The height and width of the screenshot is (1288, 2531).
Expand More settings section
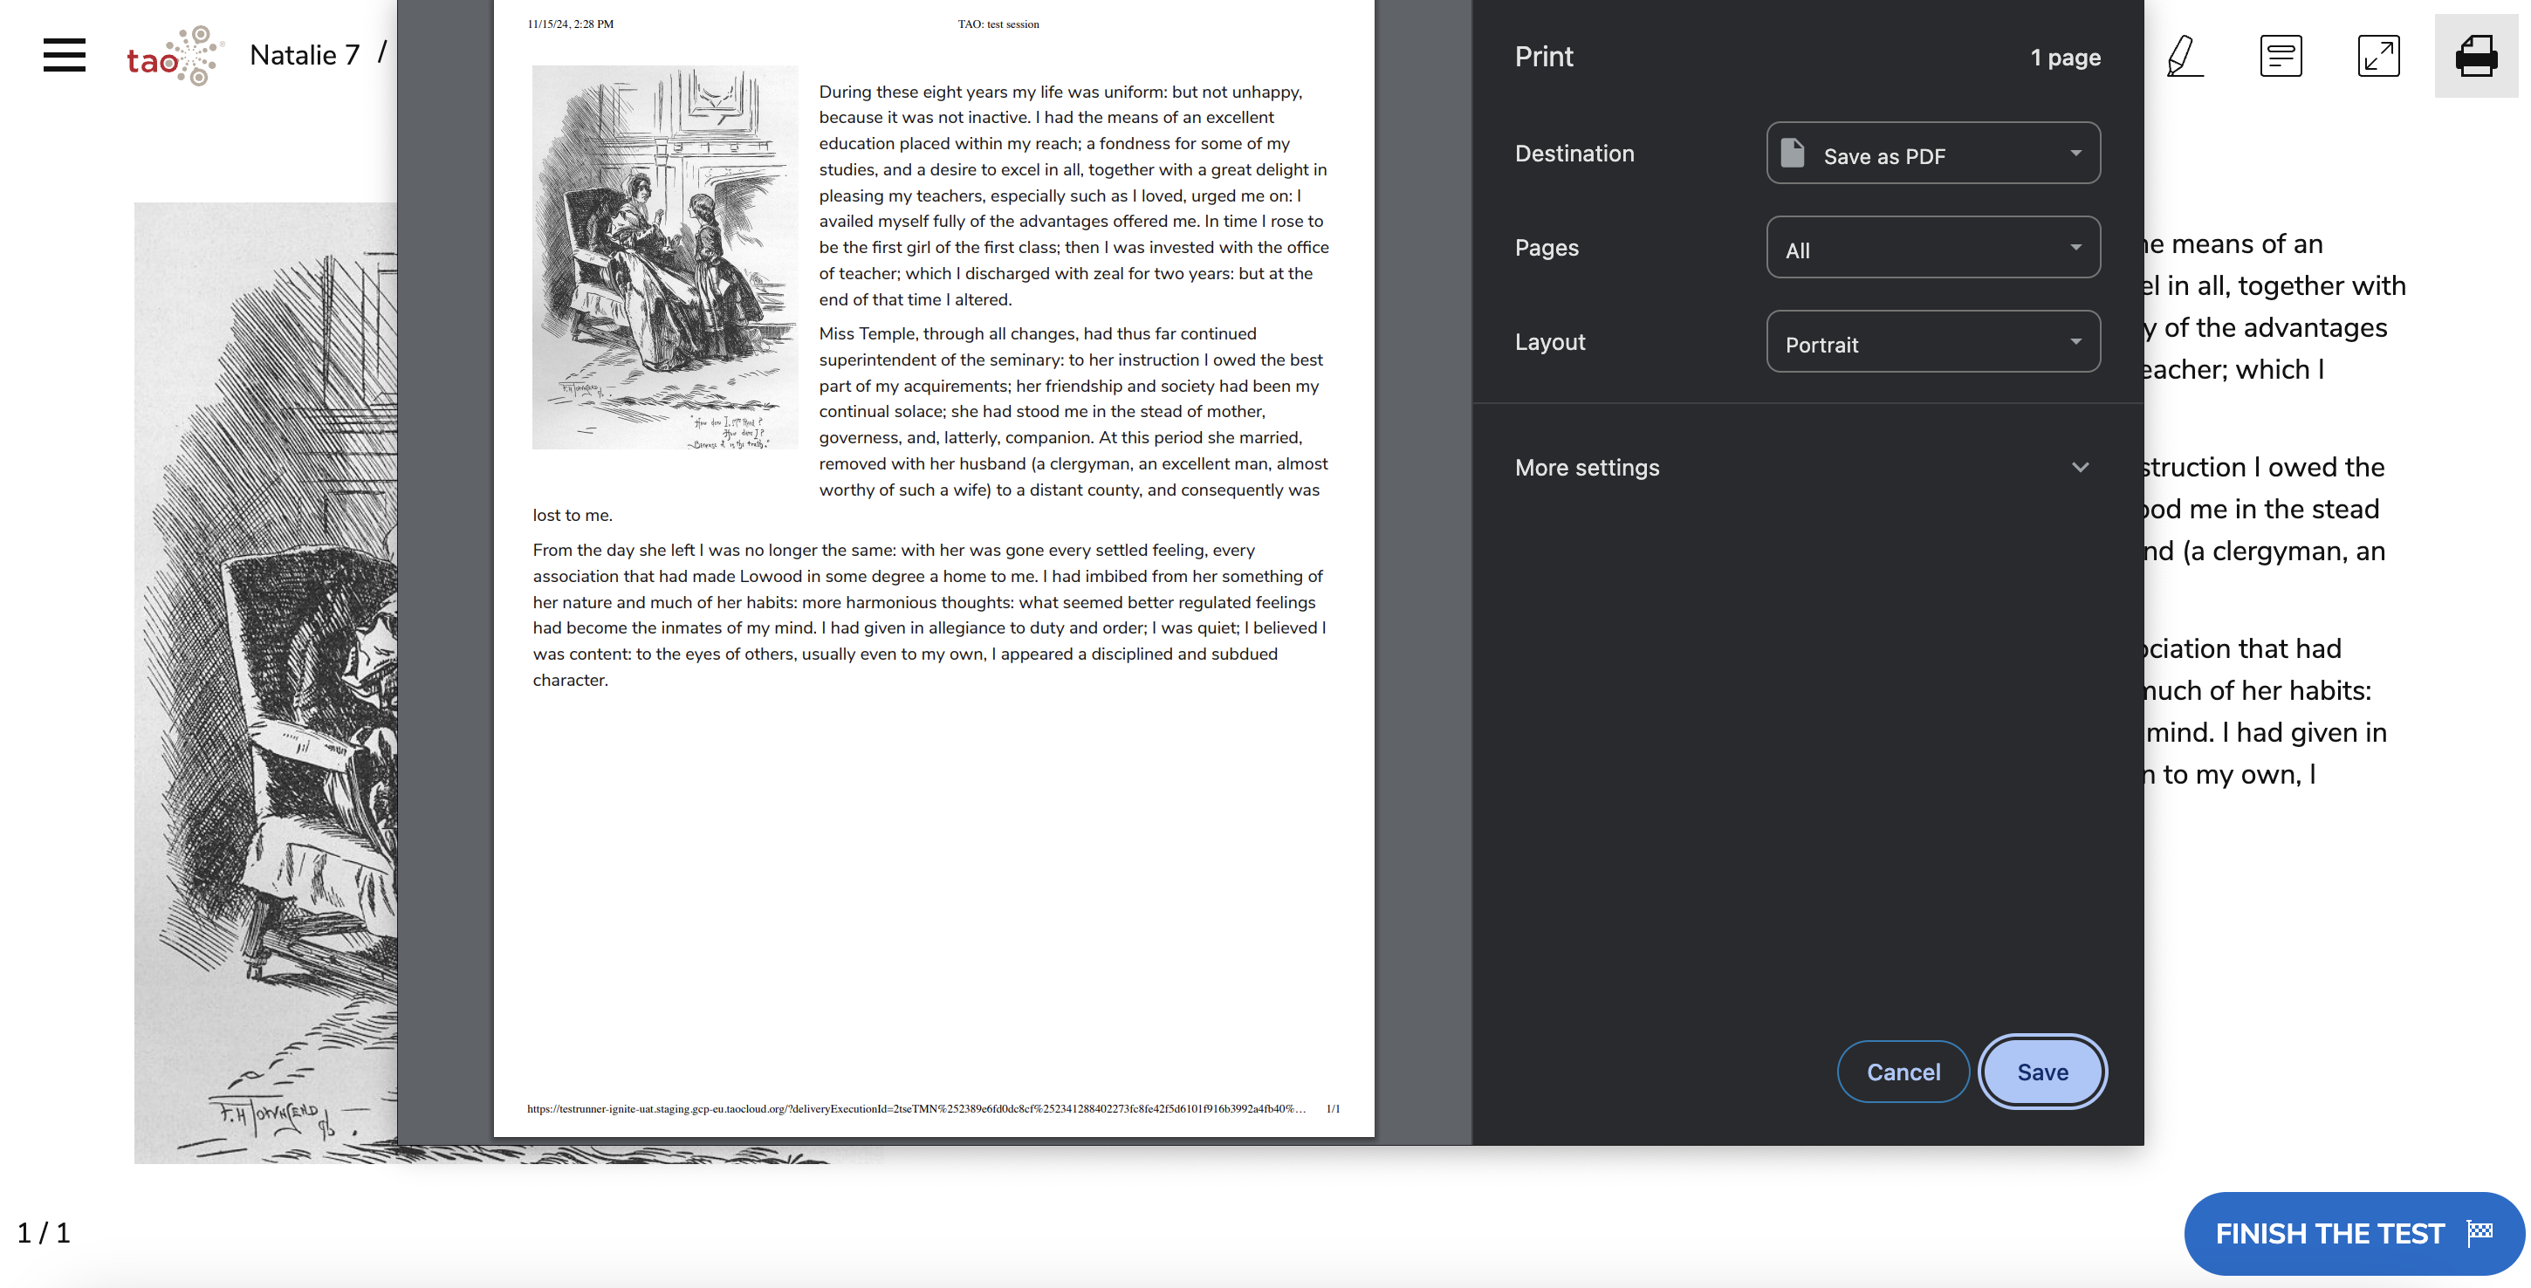pyautogui.click(x=1587, y=468)
